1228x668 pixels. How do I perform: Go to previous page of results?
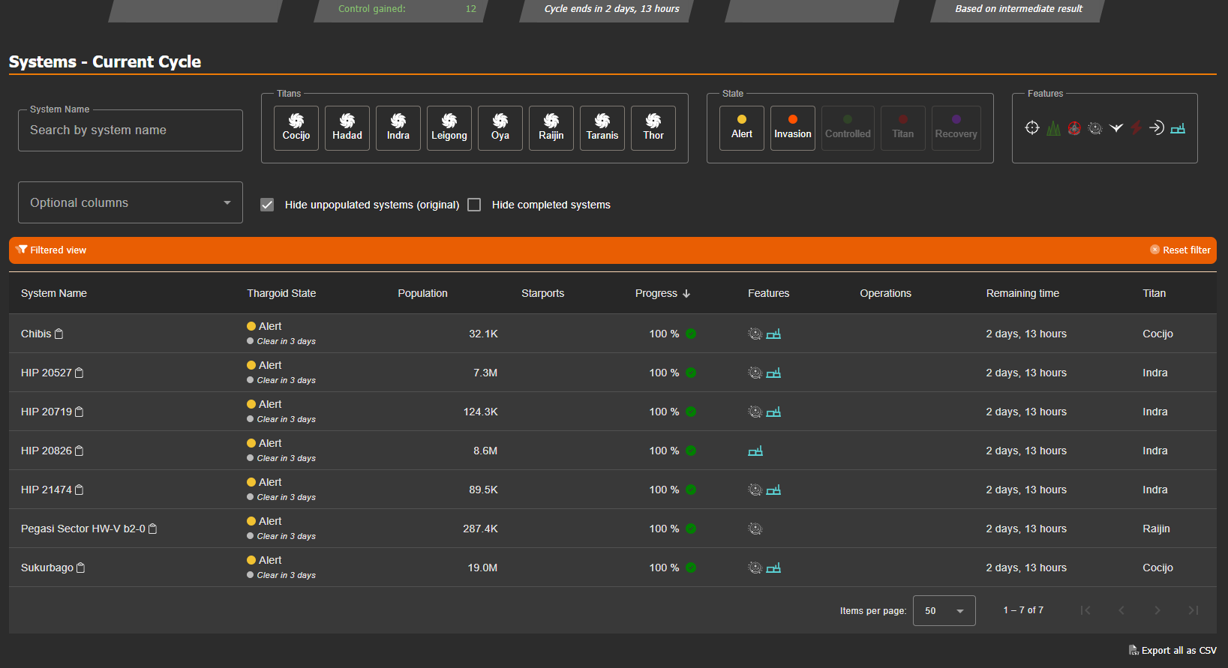(x=1121, y=610)
